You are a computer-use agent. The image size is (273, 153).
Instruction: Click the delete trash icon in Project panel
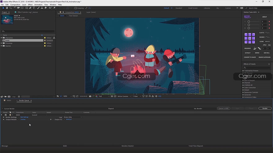click(x=19, y=97)
